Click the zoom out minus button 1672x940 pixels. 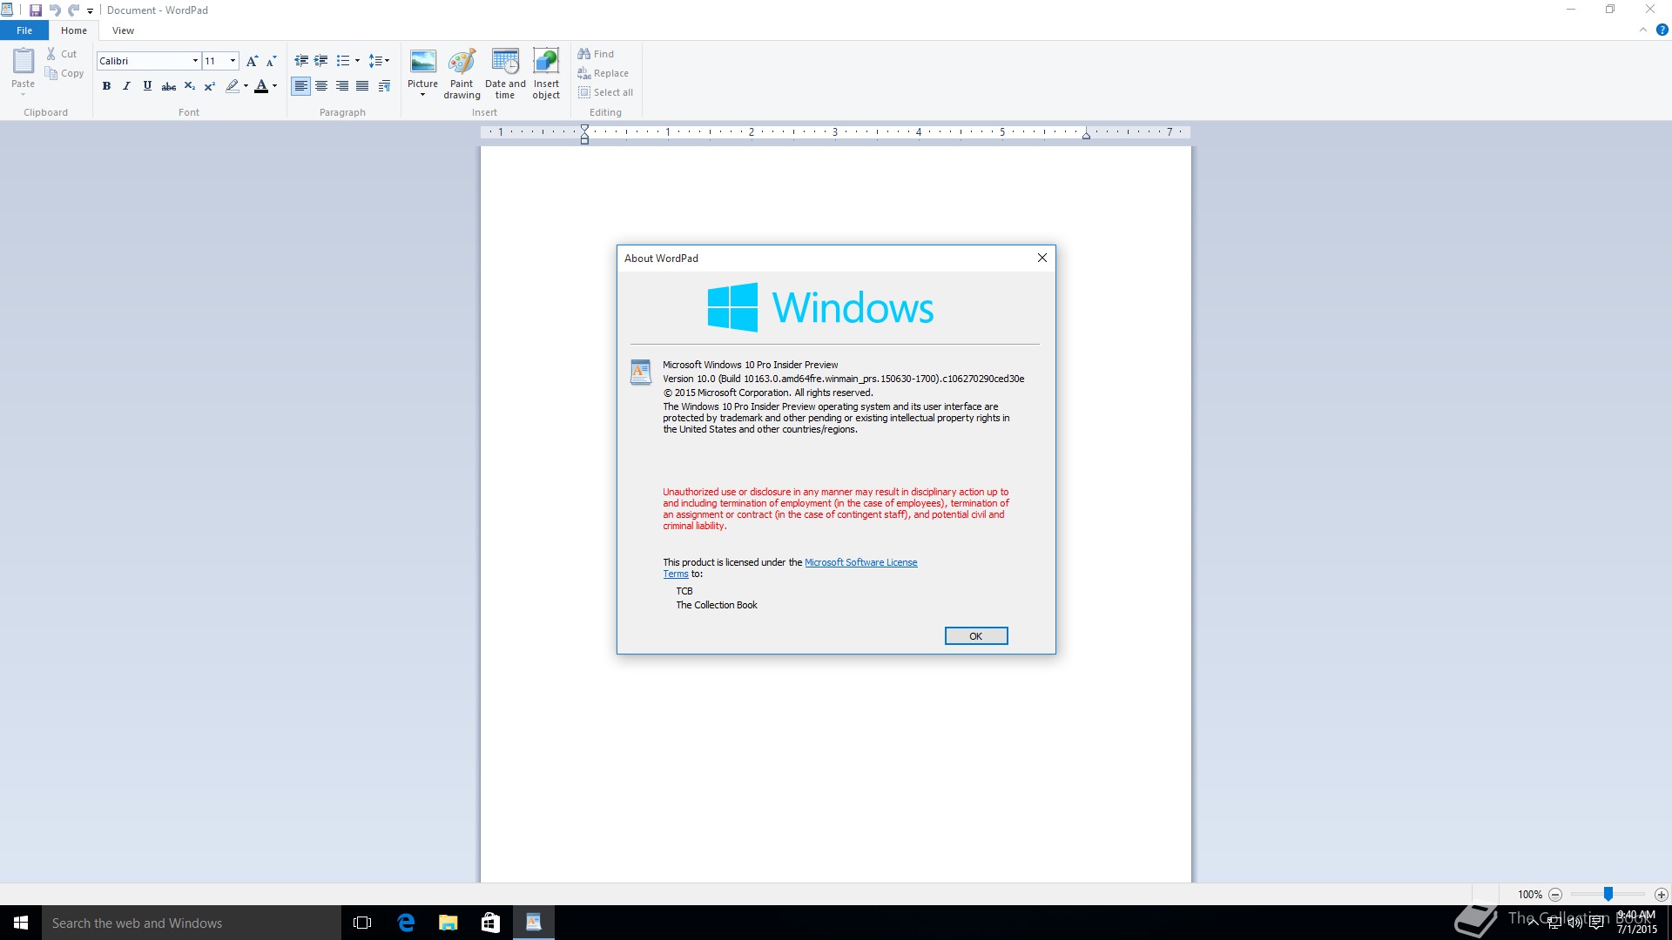[1555, 895]
